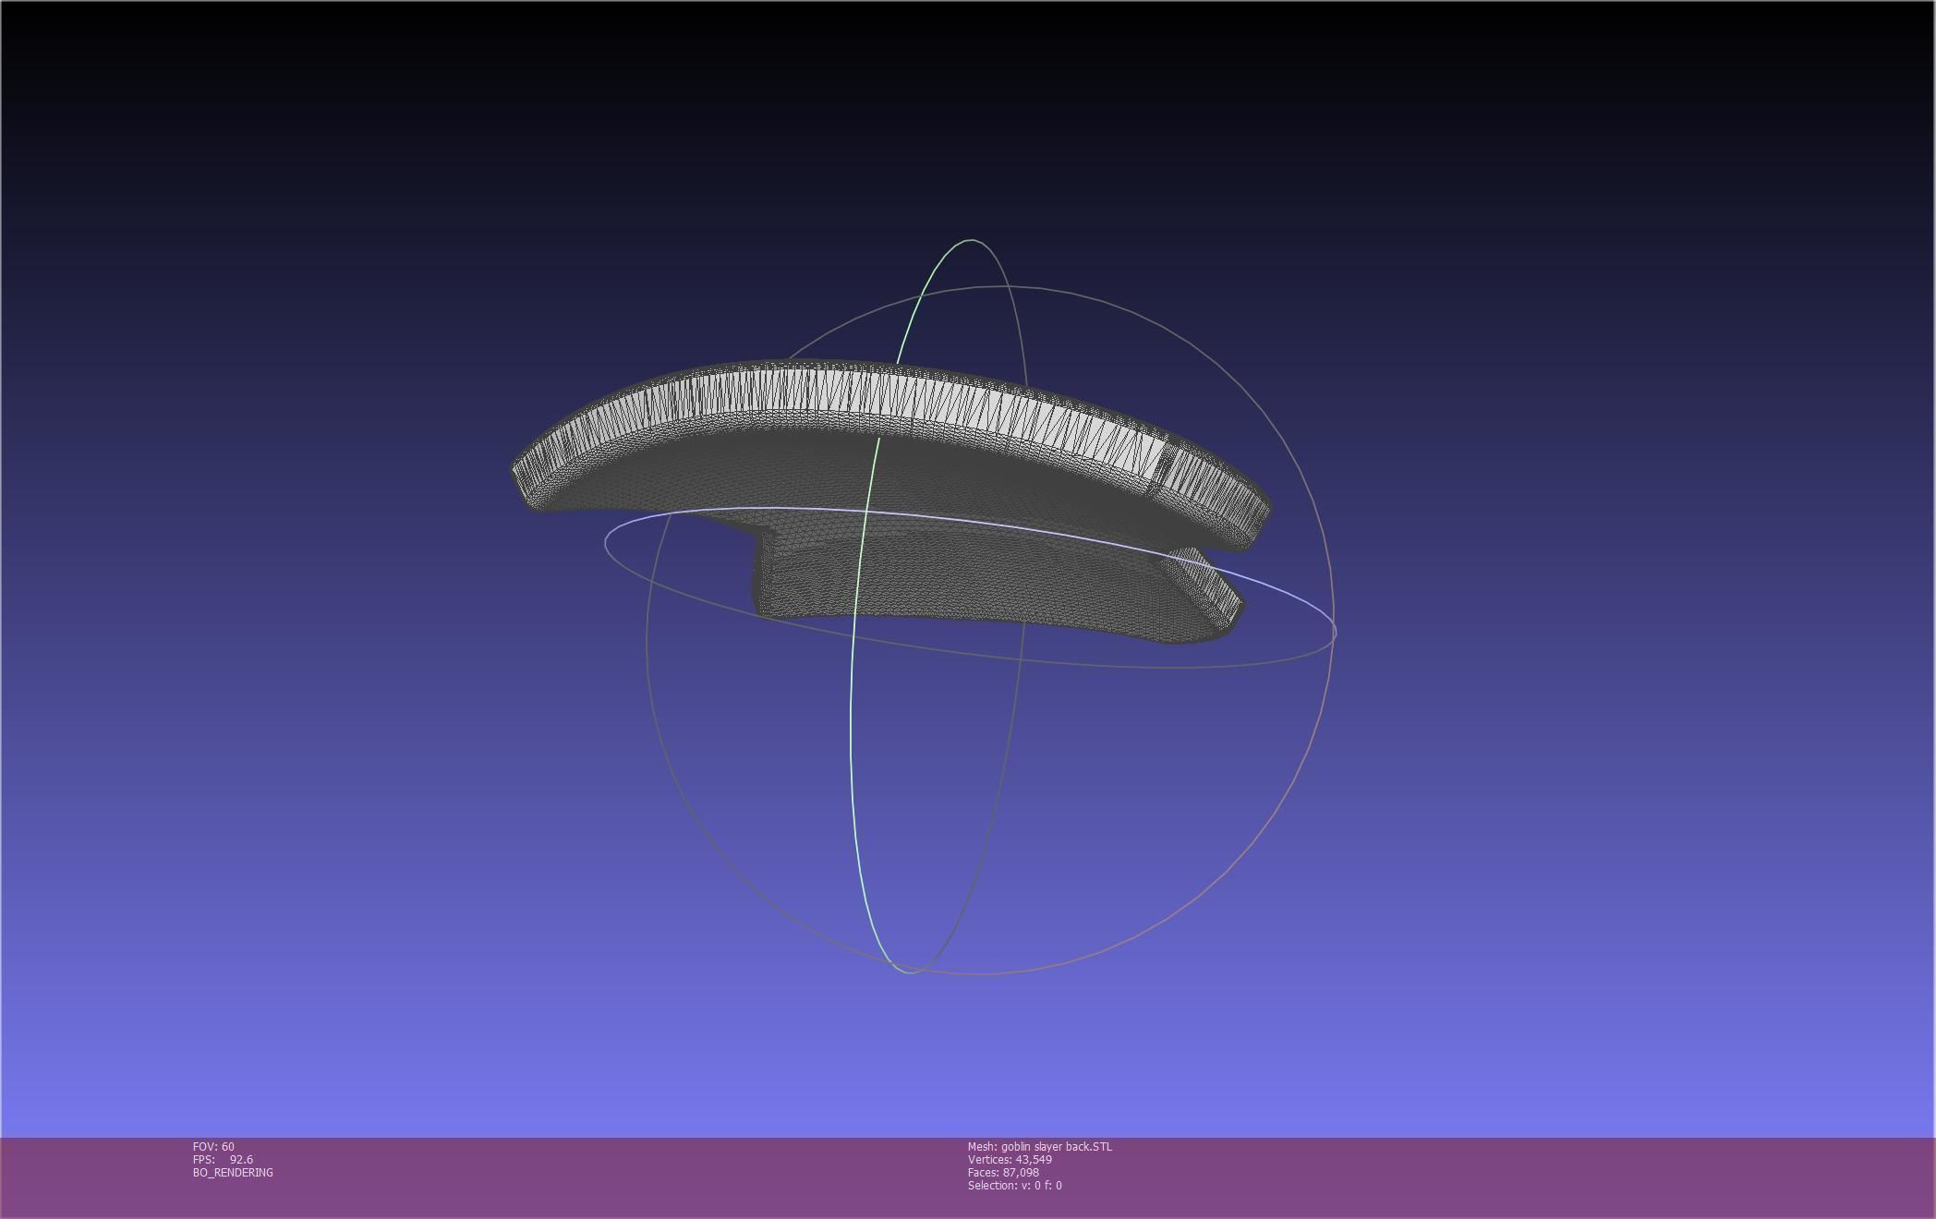
Task: Click the FPS 92.6 readout
Action: click(223, 1160)
